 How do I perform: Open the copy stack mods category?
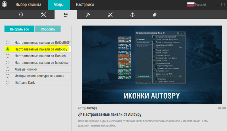pos(155,15)
